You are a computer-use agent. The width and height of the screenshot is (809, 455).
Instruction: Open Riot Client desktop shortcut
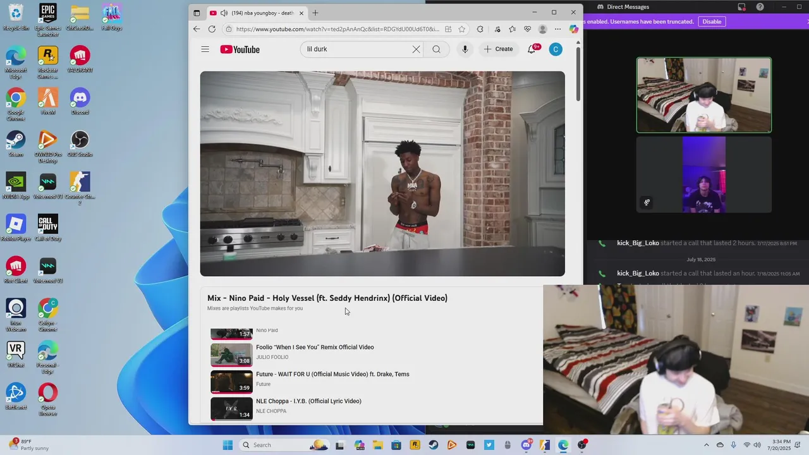[16, 270]
